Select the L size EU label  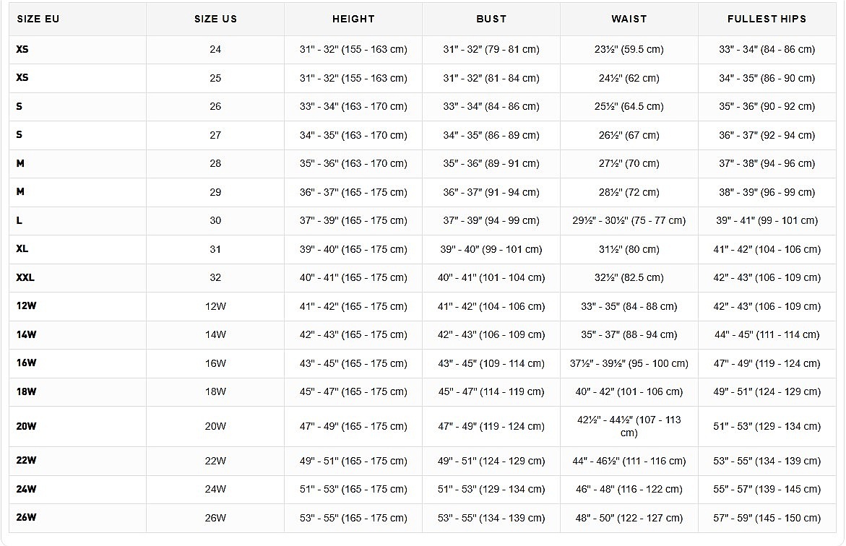point(20,220)
